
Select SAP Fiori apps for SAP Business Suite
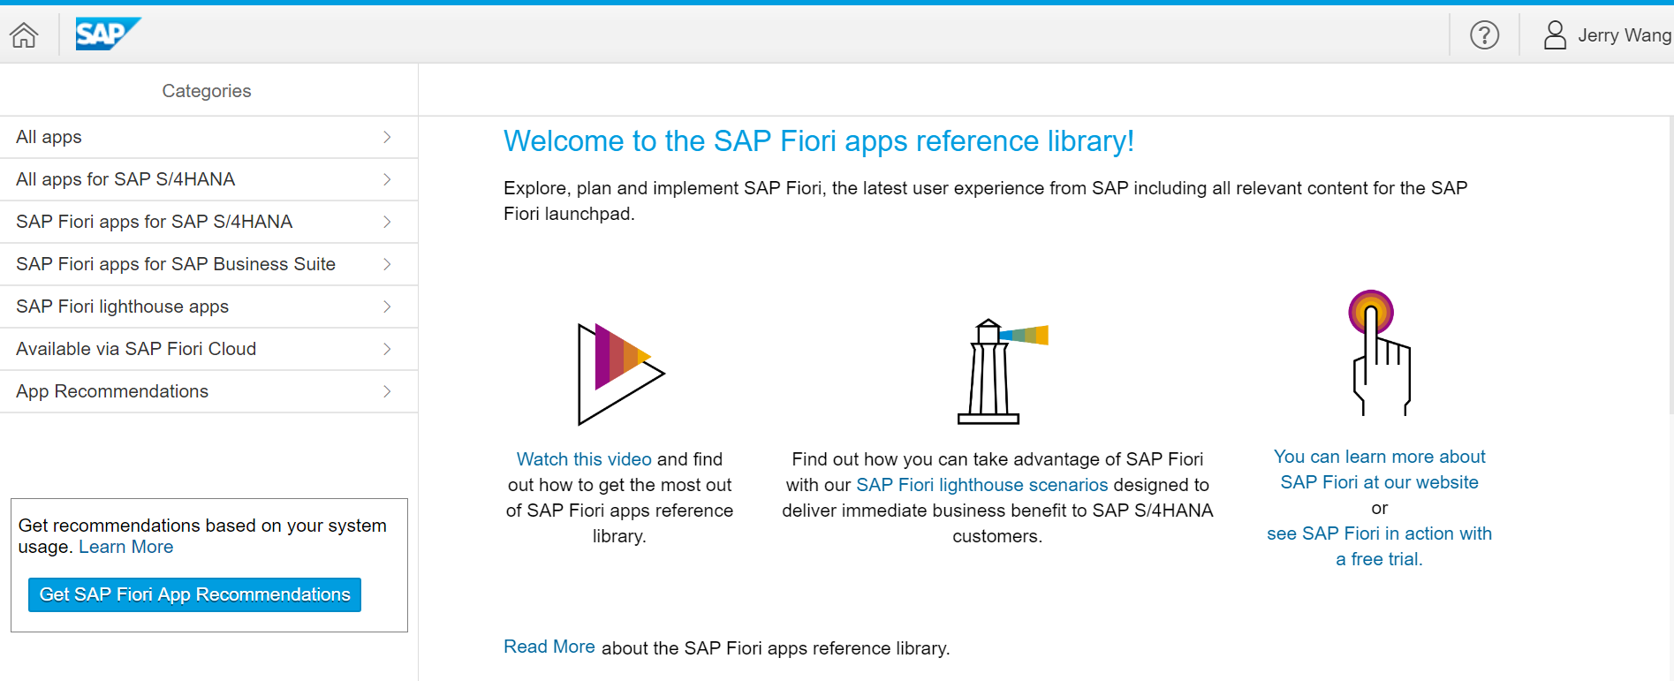tap(208, 264)
